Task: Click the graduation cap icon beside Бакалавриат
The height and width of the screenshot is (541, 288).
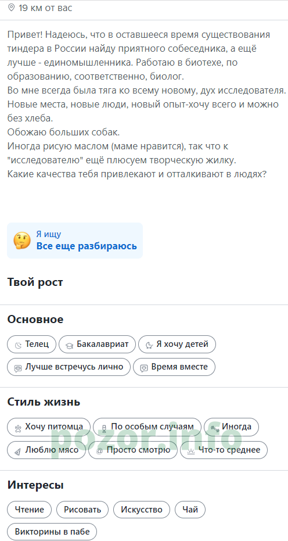Action: 69,345
